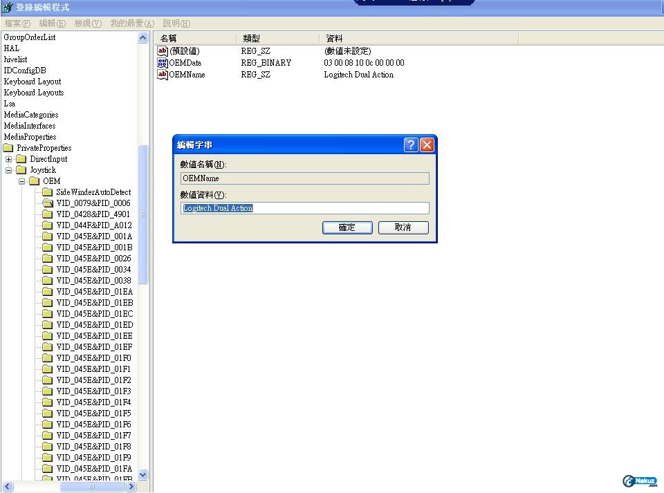Screen dimensions: 664x493
Task: Sort by the 名稱 column header
Action: (195, 39)
